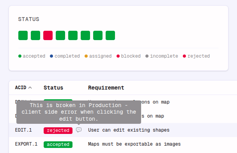Click the Requirement column header

(106, 88)
